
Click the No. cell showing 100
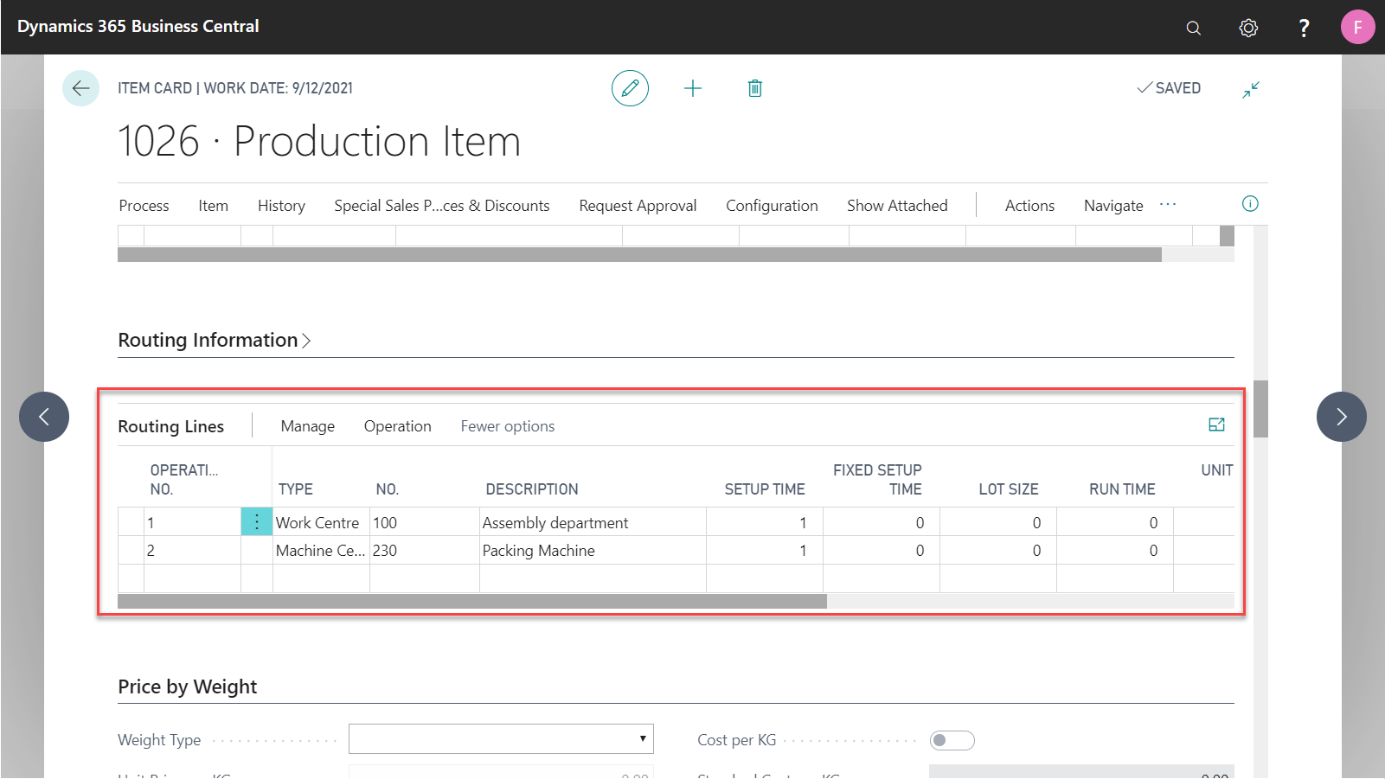425,522
